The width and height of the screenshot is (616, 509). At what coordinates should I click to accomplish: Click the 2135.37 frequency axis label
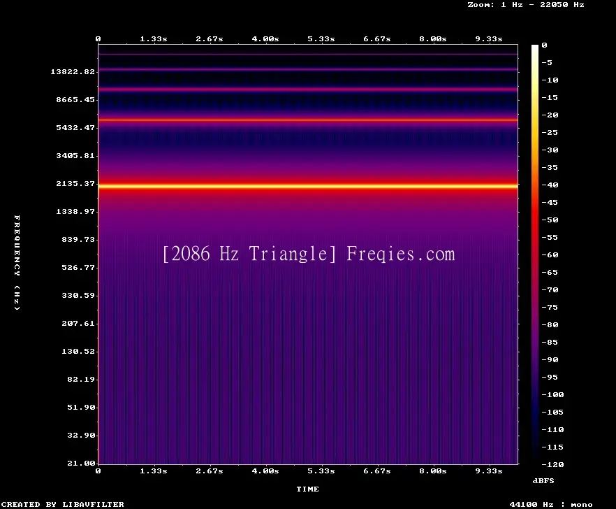pyautogui.click(x=75, y=183)
